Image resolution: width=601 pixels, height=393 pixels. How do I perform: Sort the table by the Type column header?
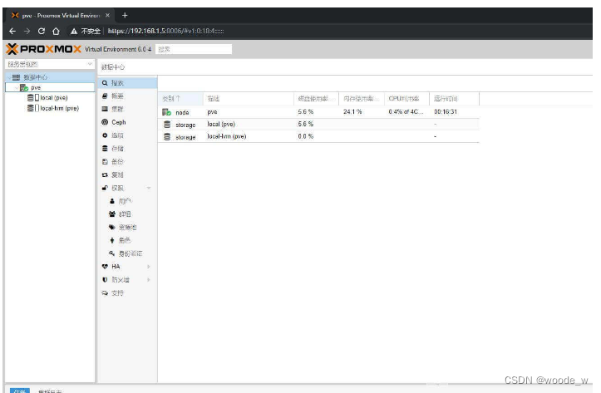click(x=180, y=99)
